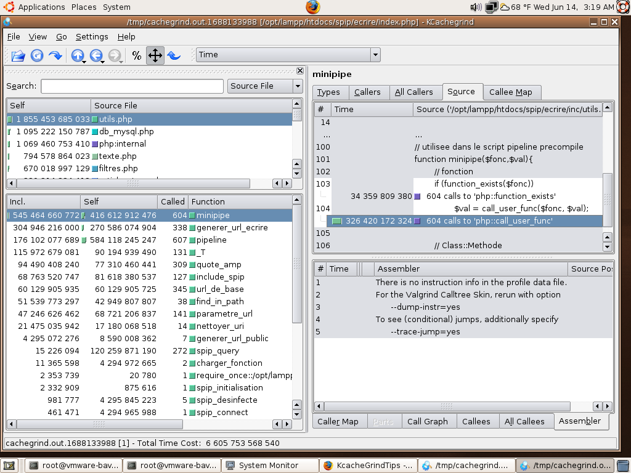Viewport: 631px width, 473px height.
Task: Click the Assembler pane horizontal scrollbar
Action: (447, 406)
